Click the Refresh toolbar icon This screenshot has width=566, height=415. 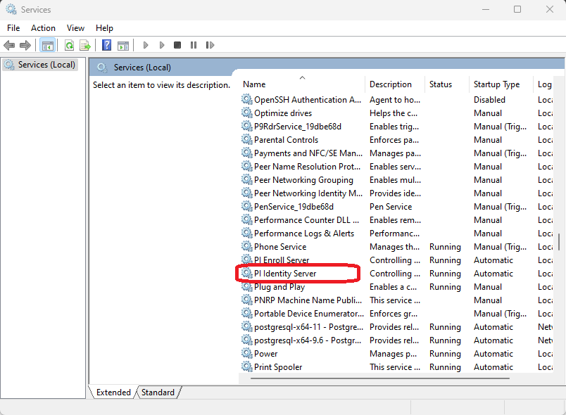[69, 46]
